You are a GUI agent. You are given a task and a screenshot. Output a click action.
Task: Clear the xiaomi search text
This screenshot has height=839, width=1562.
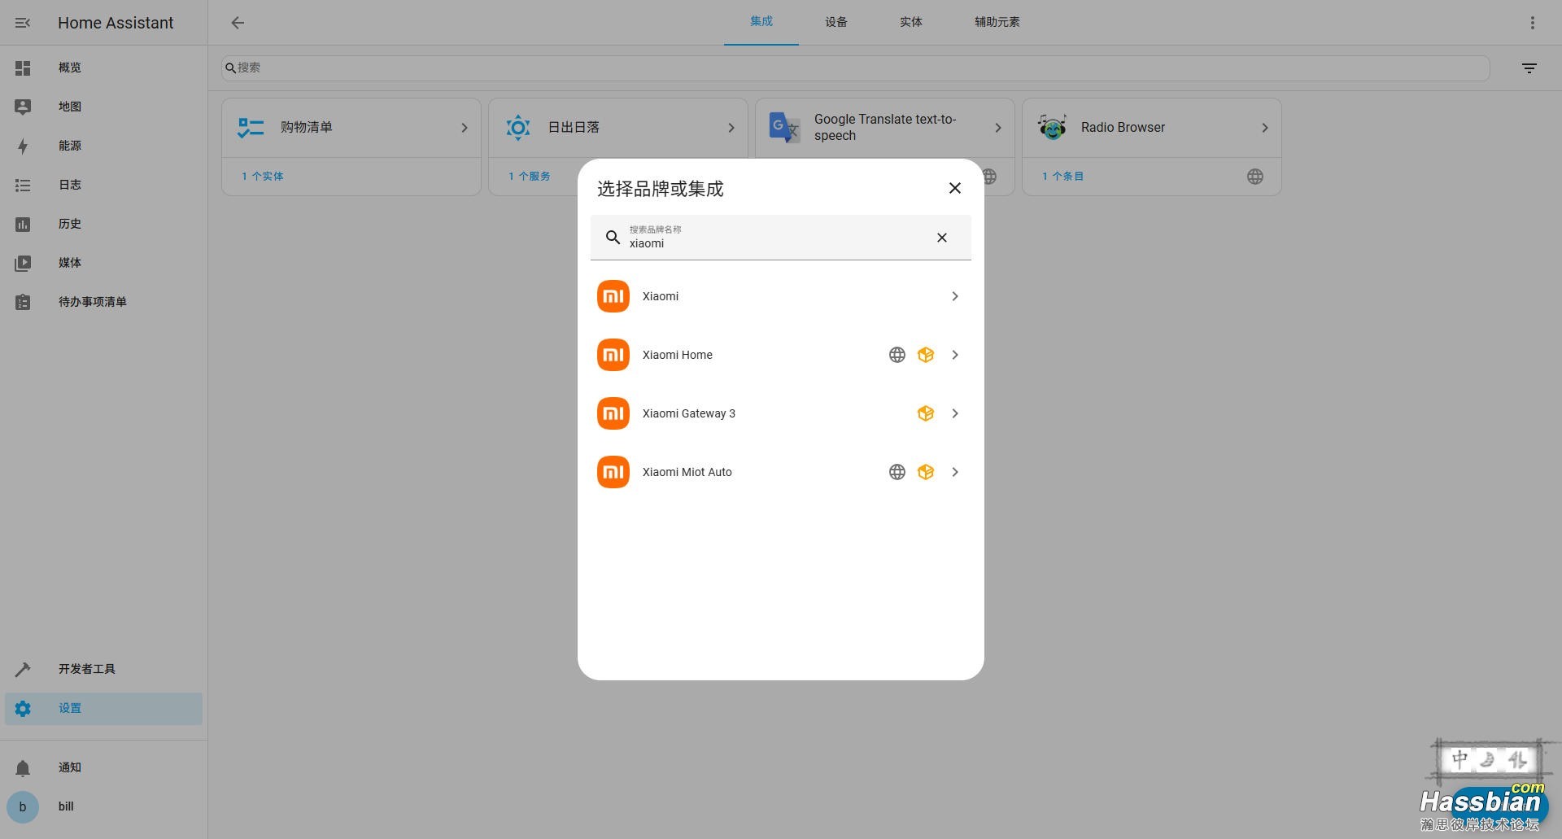(x=942, y=238)
